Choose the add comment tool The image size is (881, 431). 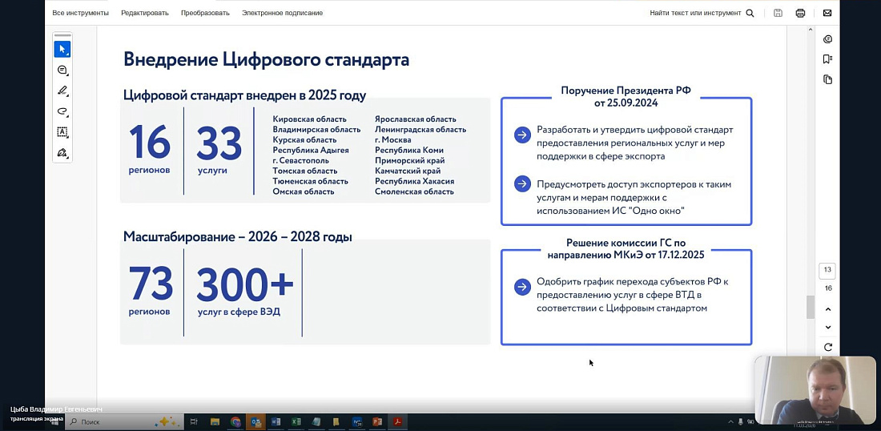pos(62,70)
